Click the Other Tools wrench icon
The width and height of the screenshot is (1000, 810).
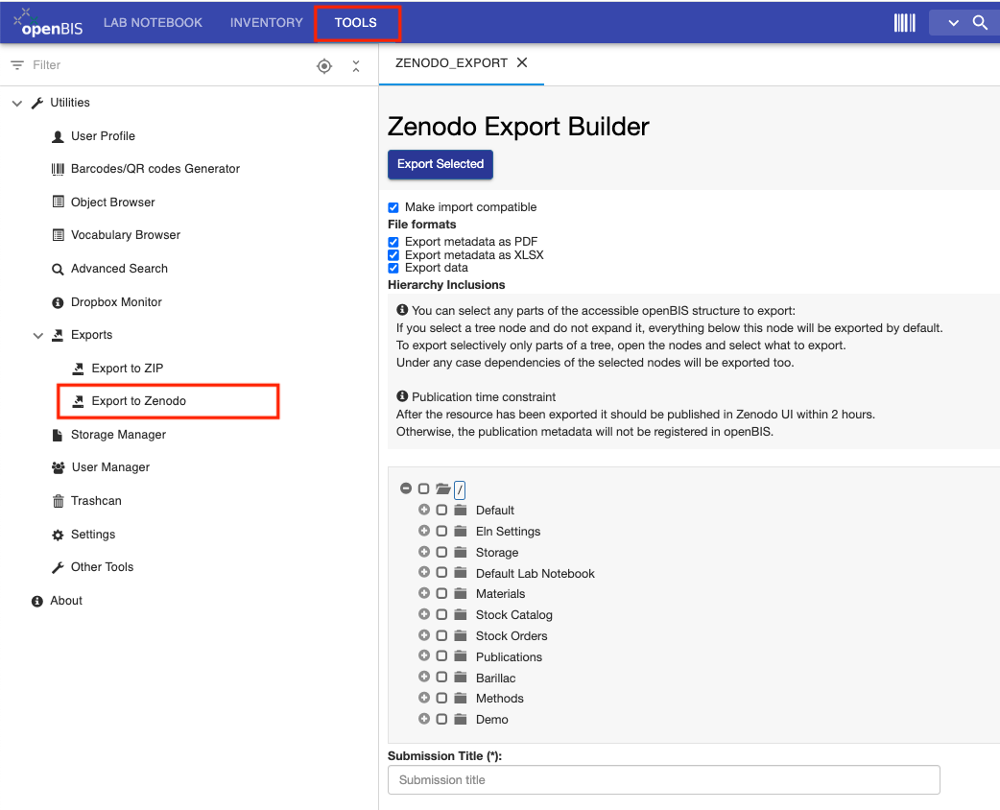58,567
